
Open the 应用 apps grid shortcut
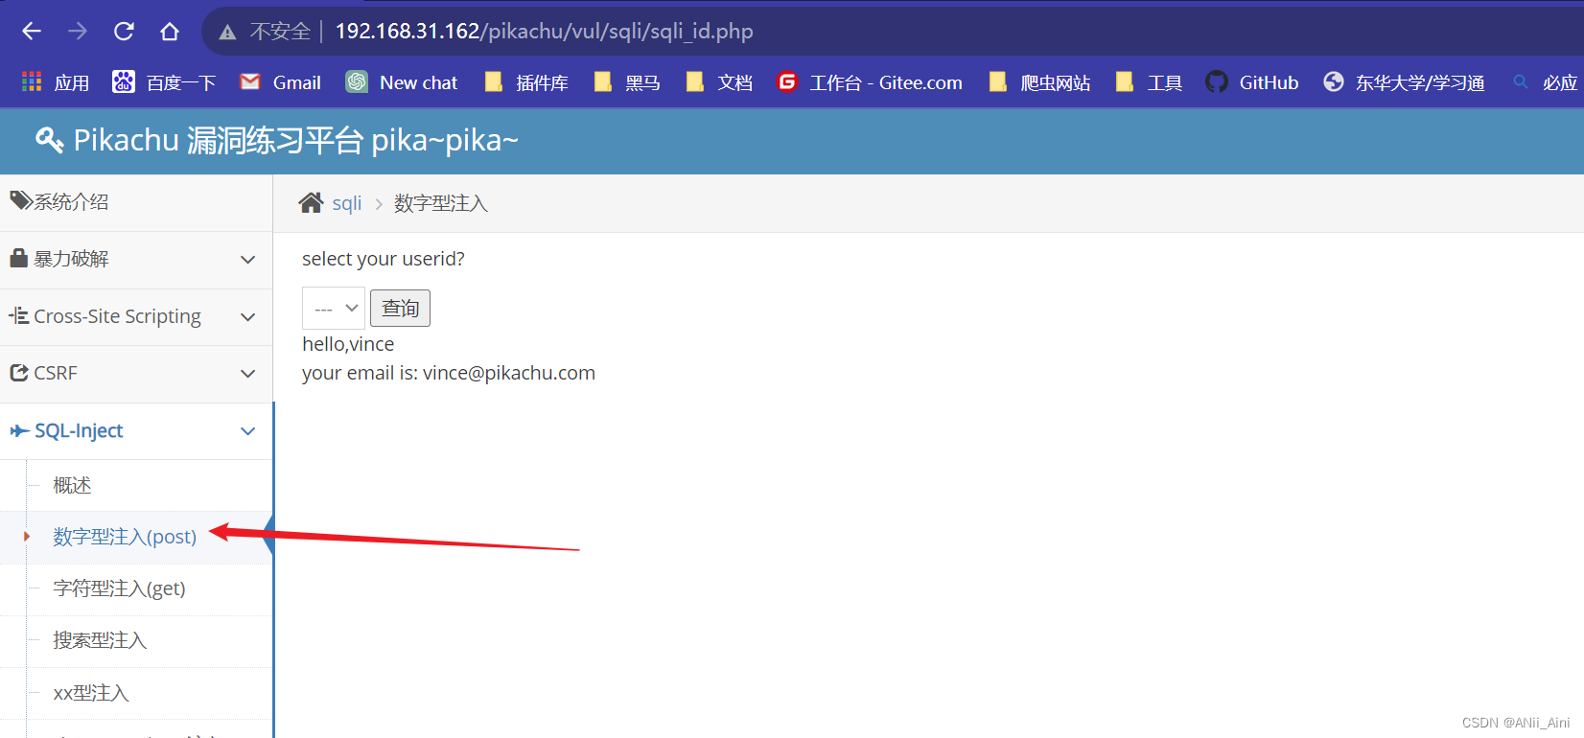point(55,82)
